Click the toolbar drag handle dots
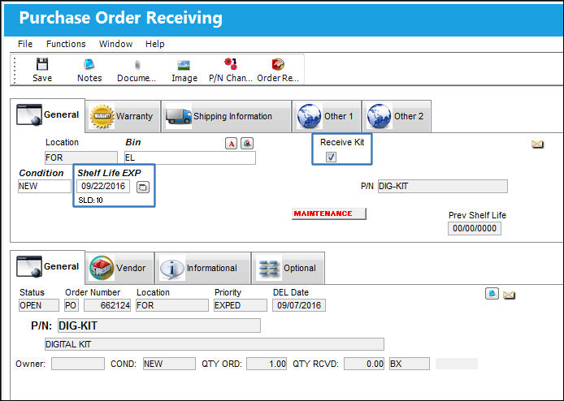Image resolution: width=564 pixels, height=401 pixels. [15, 70]
